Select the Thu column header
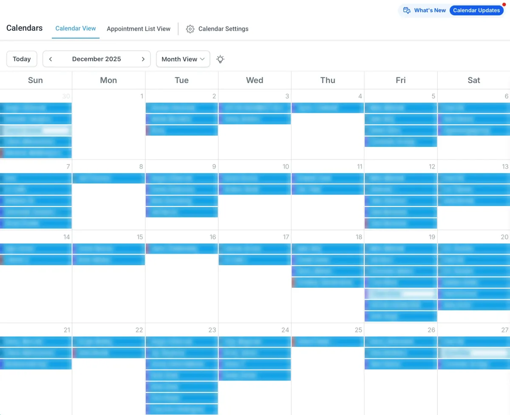 click(x=328, y=80)
